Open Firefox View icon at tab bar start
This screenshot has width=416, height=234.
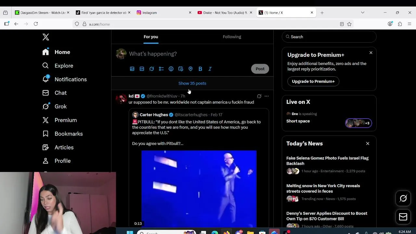(x=6, y=13)
